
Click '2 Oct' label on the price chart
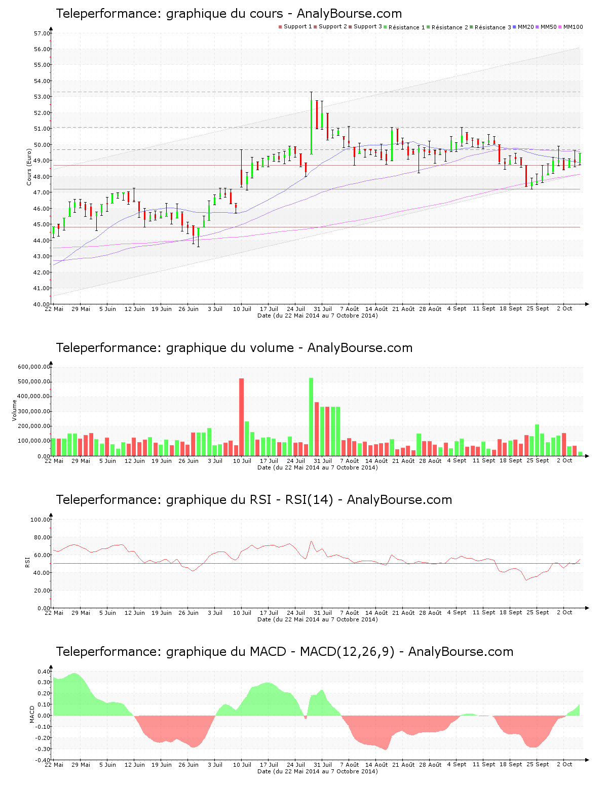(x=564, y=309)
